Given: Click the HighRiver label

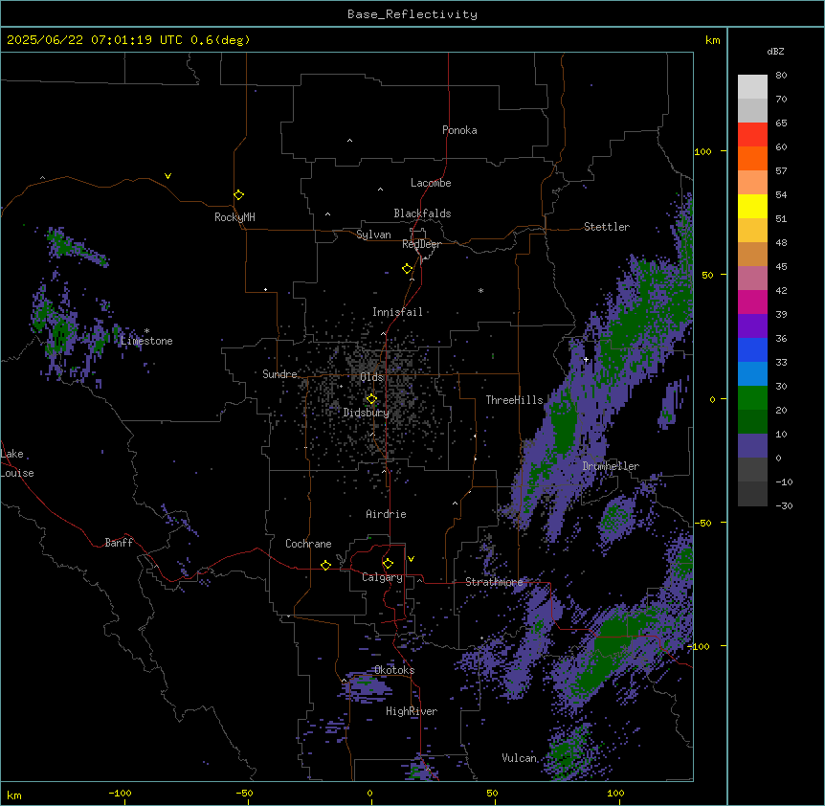Looking at the screenshot, I should [x=412, y=711].
